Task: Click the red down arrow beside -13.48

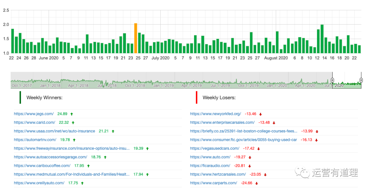Action: pyautogui.click(x=274, y=123)
